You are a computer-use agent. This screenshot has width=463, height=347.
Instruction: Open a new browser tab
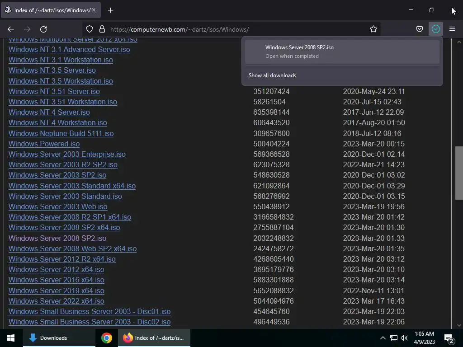tap(110, 10)
